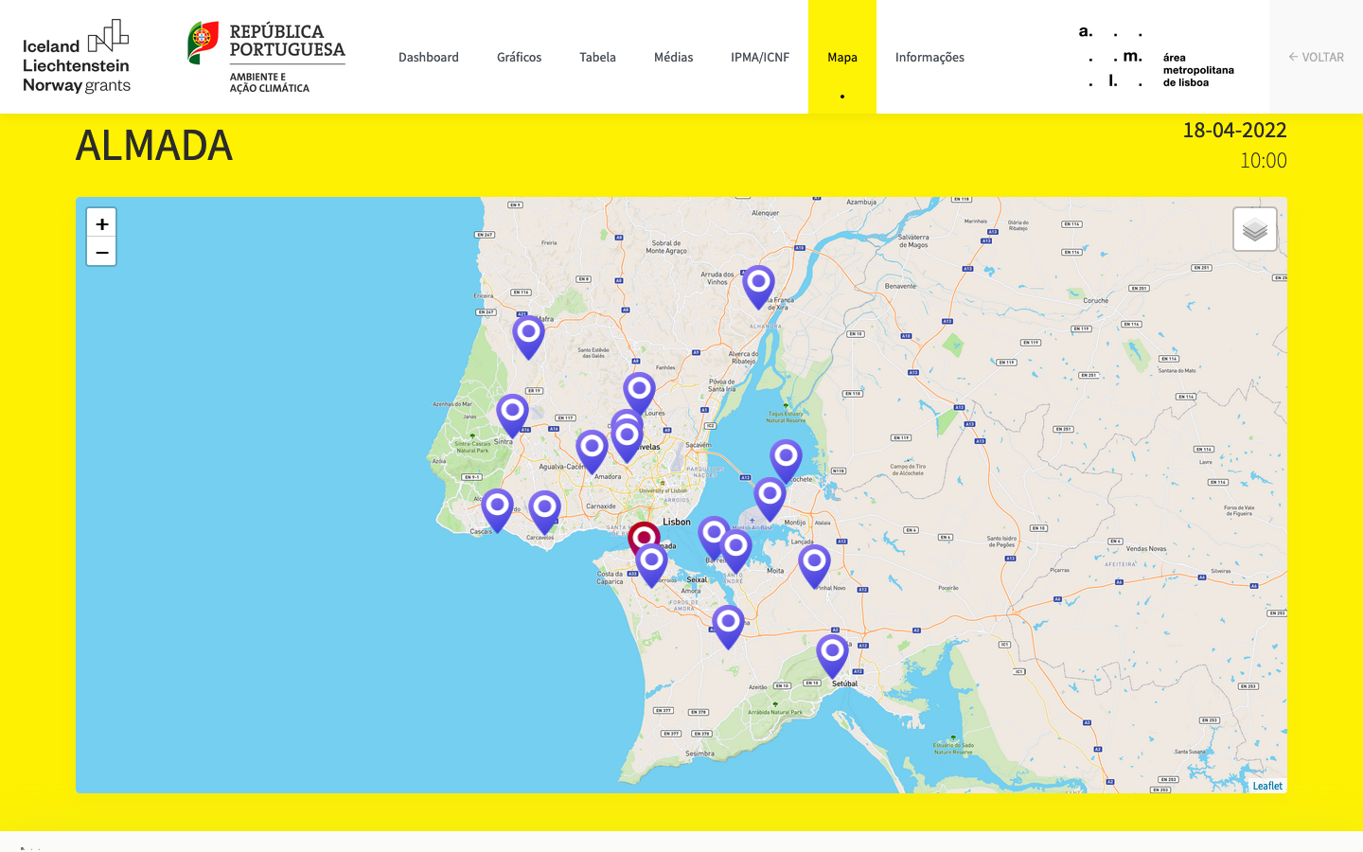Select the marker near Pinhal Novo
The image size is (1363, 852).
(x=814, y=566)
